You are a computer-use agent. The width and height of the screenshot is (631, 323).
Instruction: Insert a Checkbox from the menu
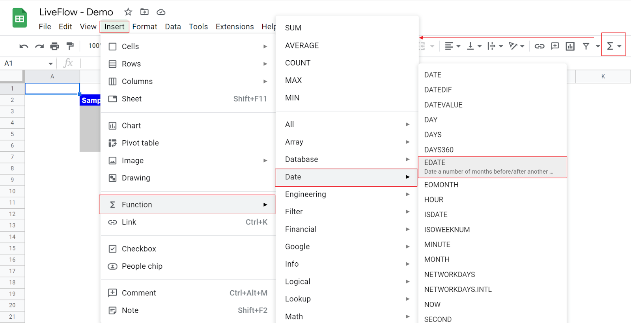(188, 249)
